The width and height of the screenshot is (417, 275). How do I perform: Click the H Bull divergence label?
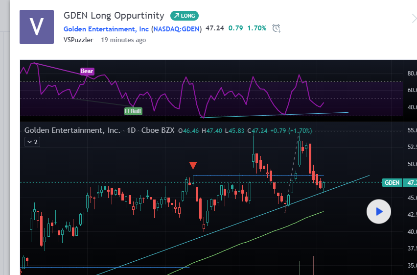point(133,111)
